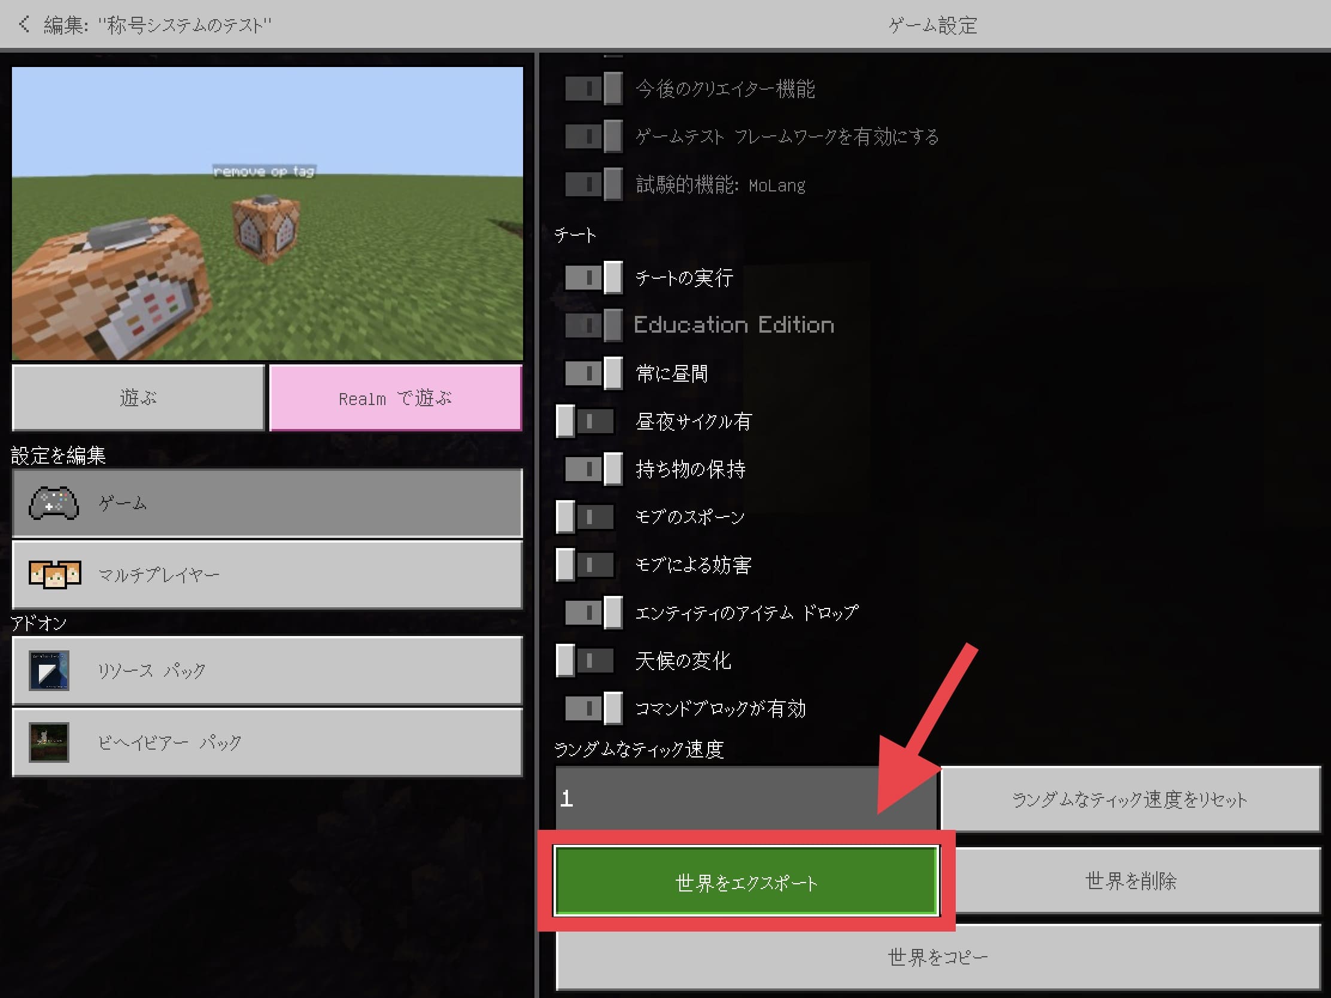The height and width of the screenshot is (998, 1331).
Task: Open the リソース パック section
Action: [x=267, y=670]
